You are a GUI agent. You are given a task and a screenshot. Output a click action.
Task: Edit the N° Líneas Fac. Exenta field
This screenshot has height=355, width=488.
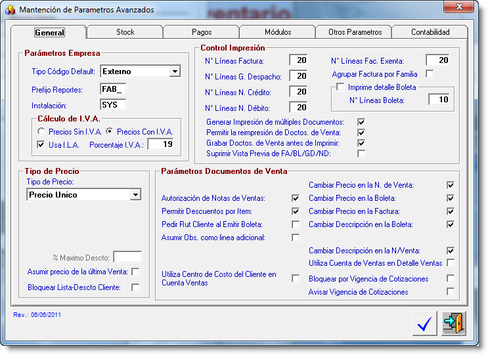click(438, 60)
